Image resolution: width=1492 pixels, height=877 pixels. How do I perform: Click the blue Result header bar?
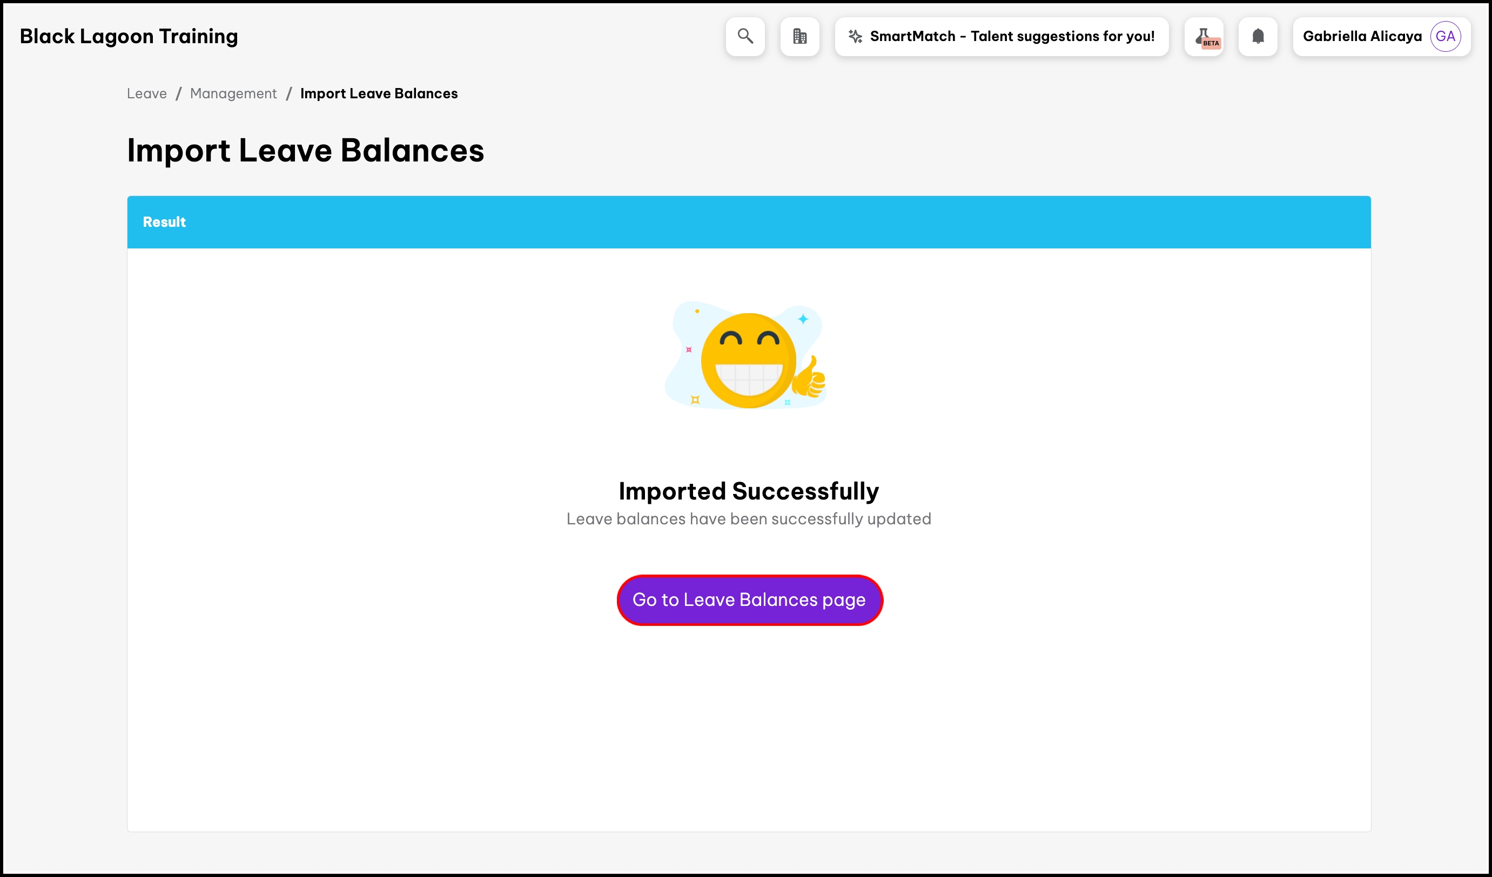(x=748, y=222)
